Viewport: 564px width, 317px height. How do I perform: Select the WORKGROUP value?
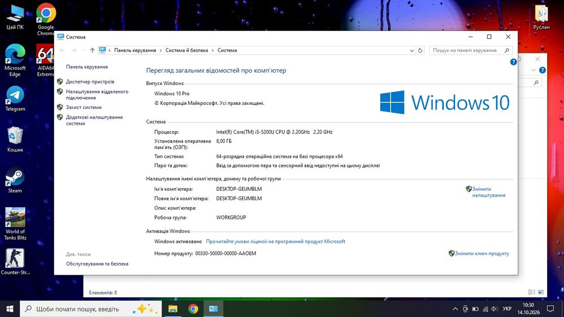pos(231,218)
